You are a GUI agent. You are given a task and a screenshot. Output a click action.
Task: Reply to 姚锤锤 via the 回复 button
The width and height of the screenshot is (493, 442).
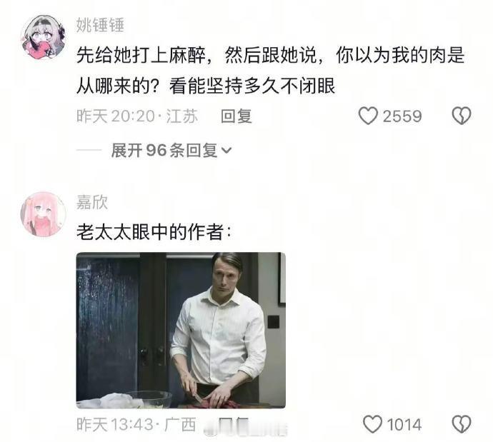[x=236, y=116]
